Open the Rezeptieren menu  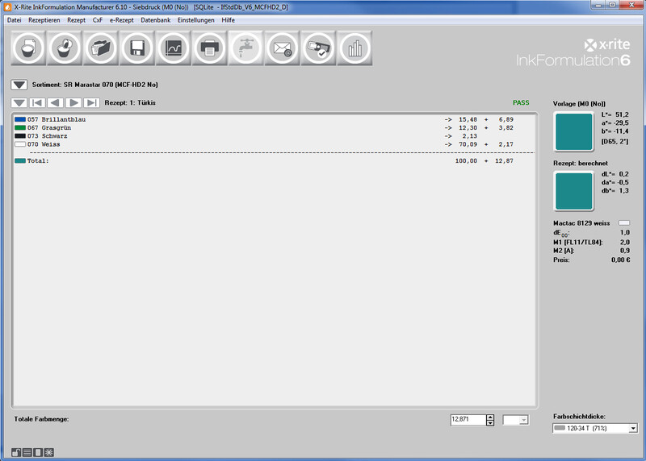tap(44, 19)
